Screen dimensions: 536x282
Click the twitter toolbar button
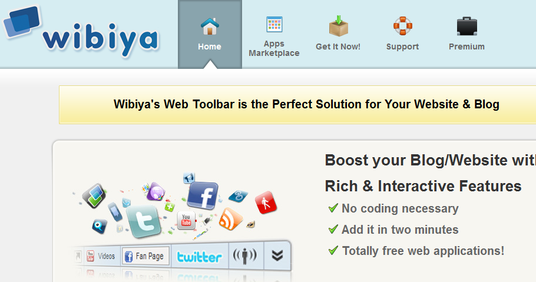(x=199, y=257)
